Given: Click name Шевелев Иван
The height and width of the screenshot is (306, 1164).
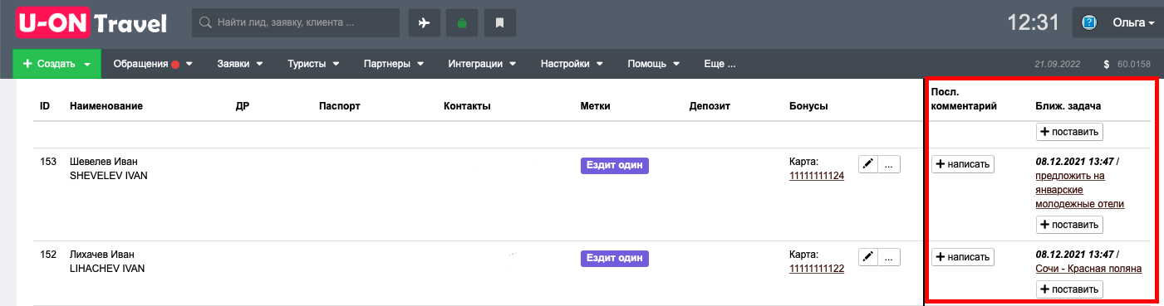Looking at the screenshot, I should 104,162.
